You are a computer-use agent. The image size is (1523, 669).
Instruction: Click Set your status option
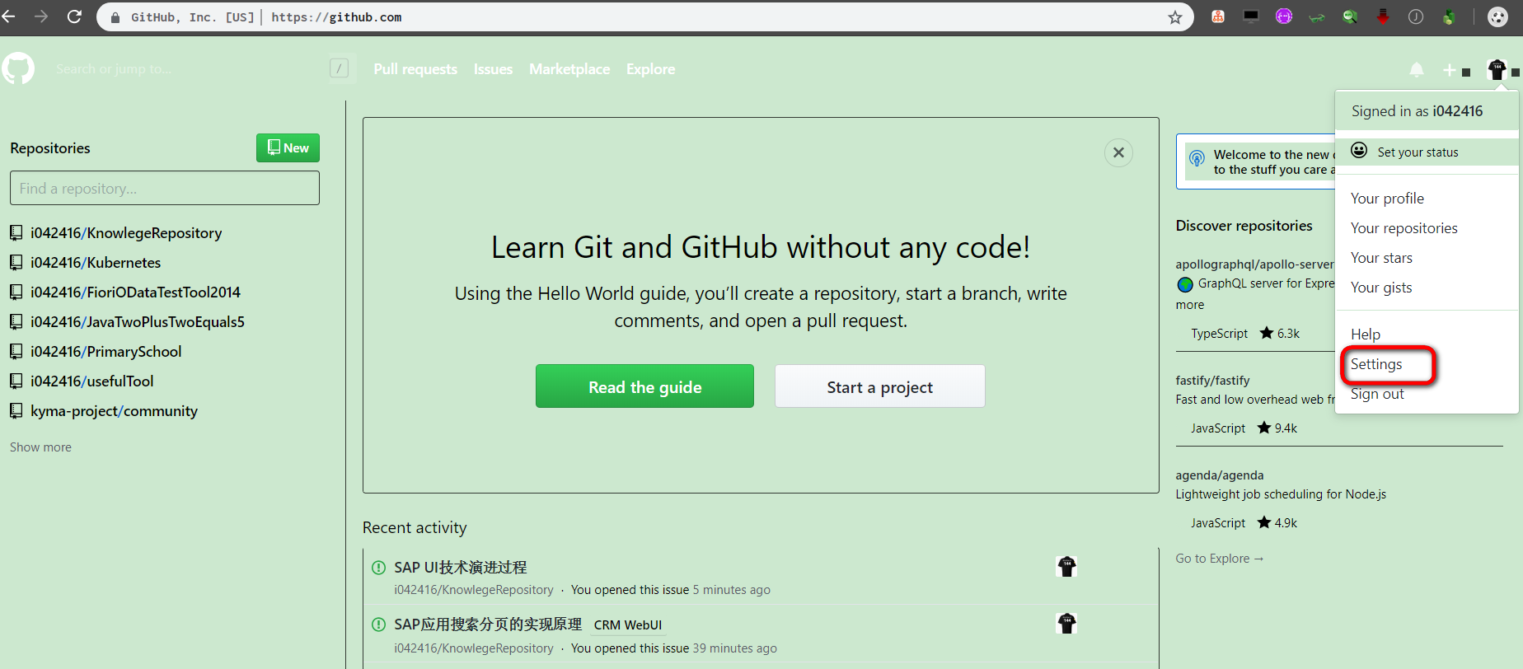tap(1427, 152)
